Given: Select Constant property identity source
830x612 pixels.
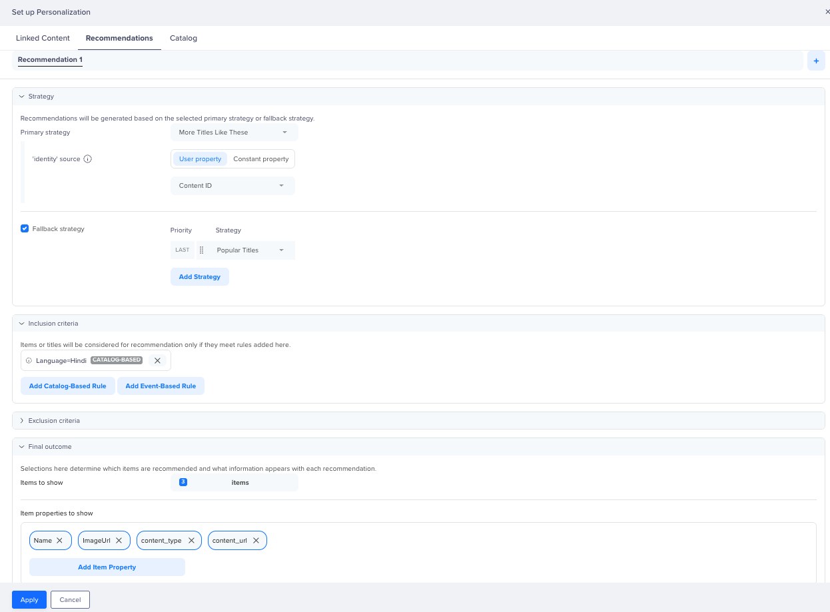Looking at the screenshot, I should 261,159.
